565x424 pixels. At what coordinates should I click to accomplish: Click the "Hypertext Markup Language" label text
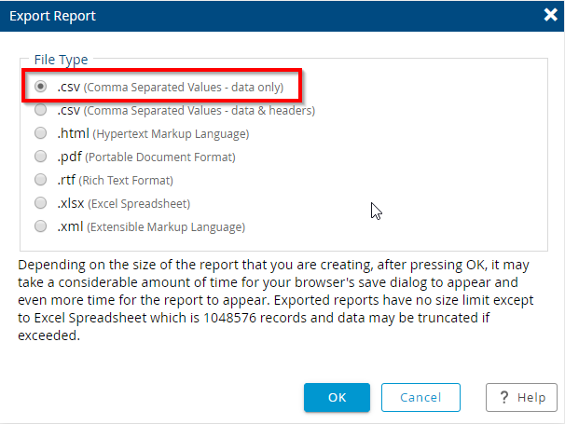[172, 134]
